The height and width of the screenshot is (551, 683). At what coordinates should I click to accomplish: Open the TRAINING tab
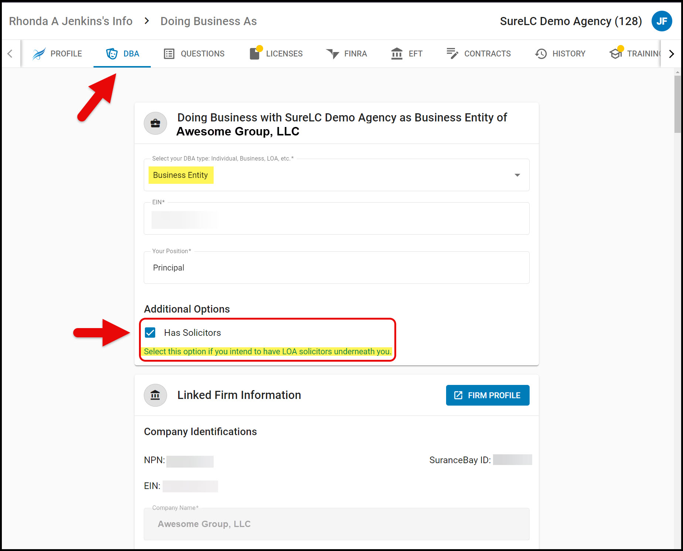coord(635,54)
